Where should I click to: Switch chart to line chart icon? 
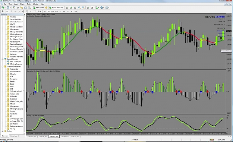pyautogui.click(x=75, y=7)
